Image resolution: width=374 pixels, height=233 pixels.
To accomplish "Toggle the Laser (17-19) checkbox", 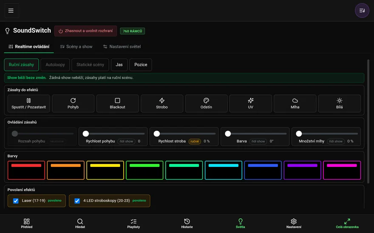I will [x=16, y=201].
